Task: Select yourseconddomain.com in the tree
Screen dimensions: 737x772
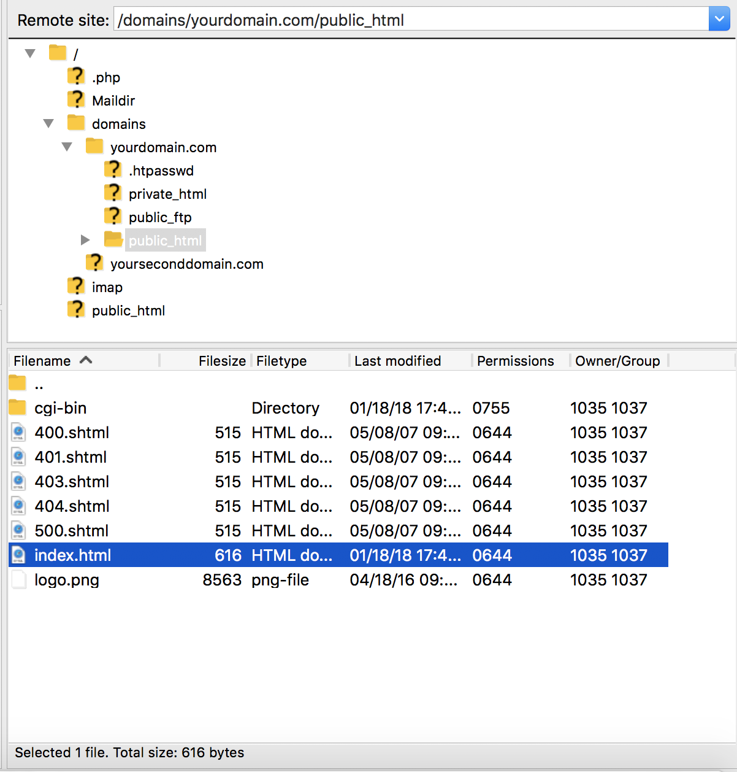Action: click(186, 264)
